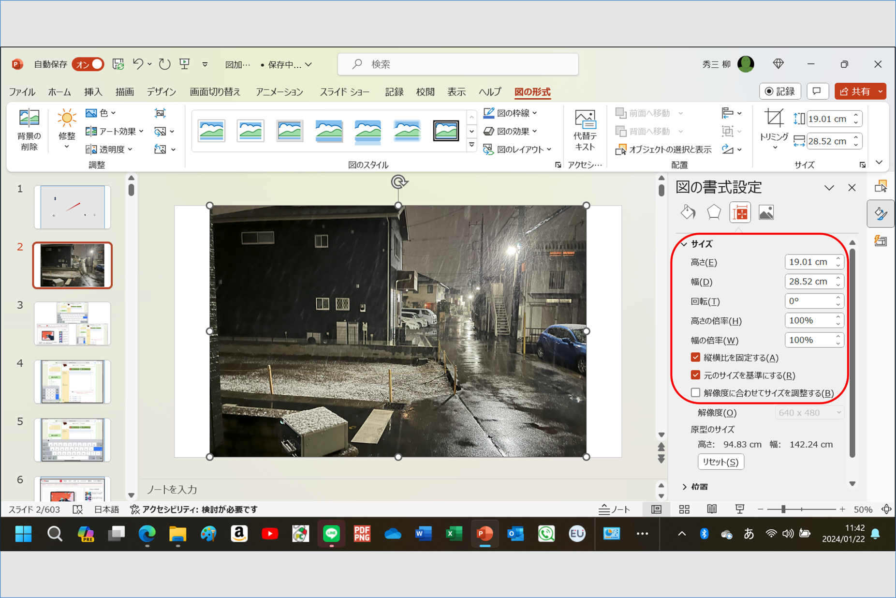This screenshot has width=896, height=598.
Task: Collapse the サイズ section expander
Action: point(684,244)
